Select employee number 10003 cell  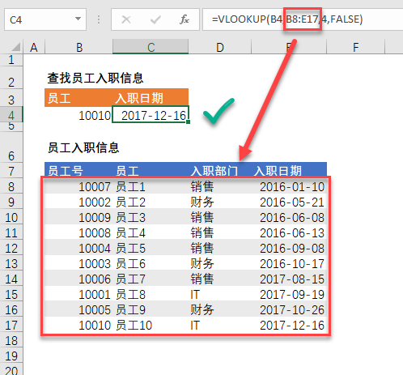(x=78, y=263)
